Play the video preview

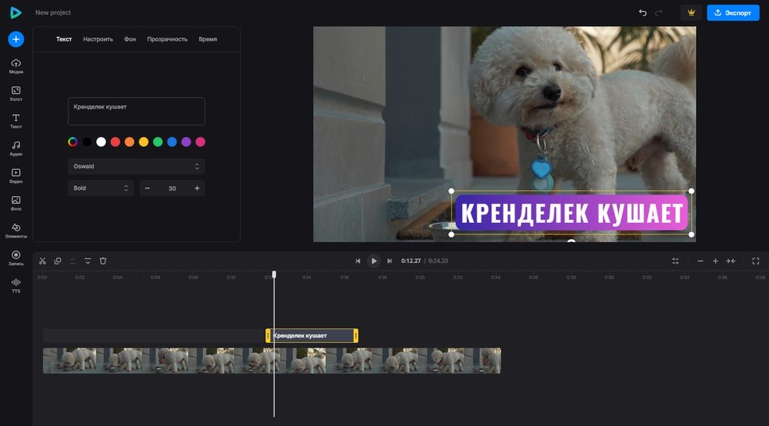coord(374,261)
